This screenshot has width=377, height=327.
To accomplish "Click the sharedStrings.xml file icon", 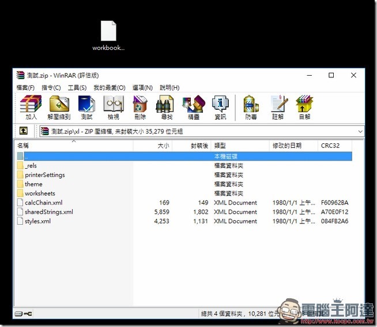I will coord(20,212).
